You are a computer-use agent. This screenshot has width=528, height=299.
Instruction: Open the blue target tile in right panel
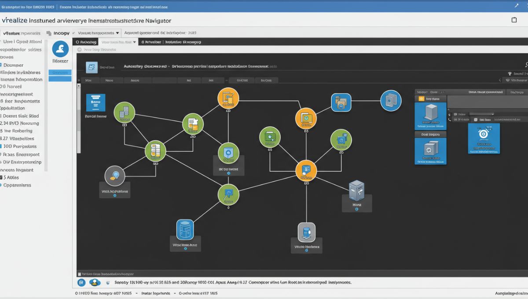pos(484,138)
